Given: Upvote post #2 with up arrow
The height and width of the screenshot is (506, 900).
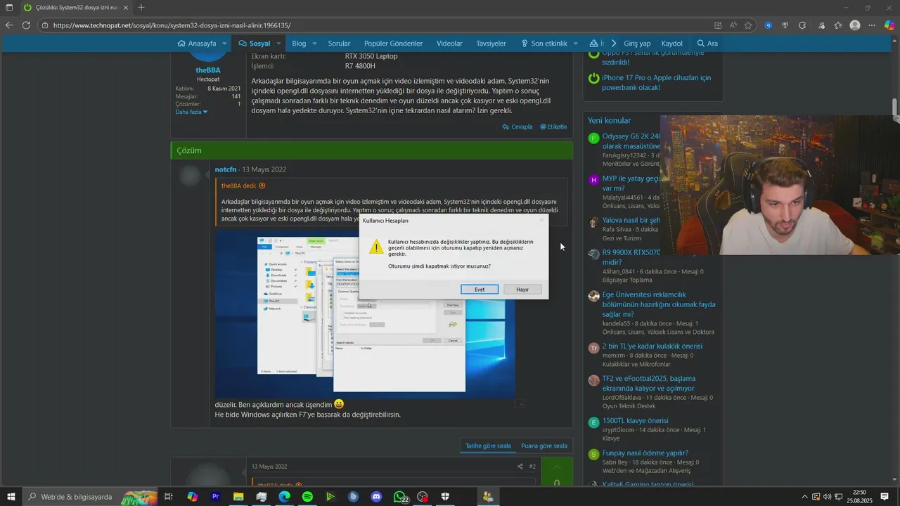Looking at the screenshot, I should [x=557, y=467].
